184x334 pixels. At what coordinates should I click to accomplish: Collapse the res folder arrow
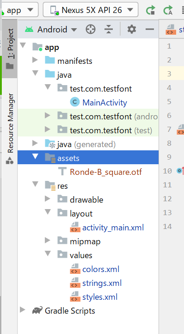coord(35,184)
